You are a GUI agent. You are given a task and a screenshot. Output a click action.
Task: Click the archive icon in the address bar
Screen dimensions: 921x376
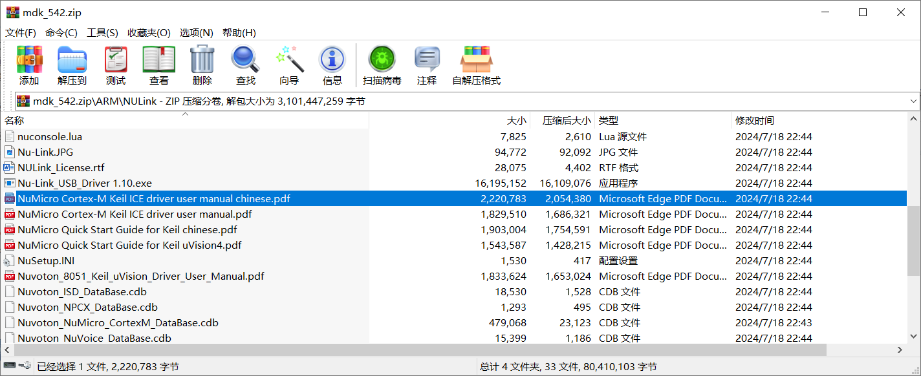point(23,101)
